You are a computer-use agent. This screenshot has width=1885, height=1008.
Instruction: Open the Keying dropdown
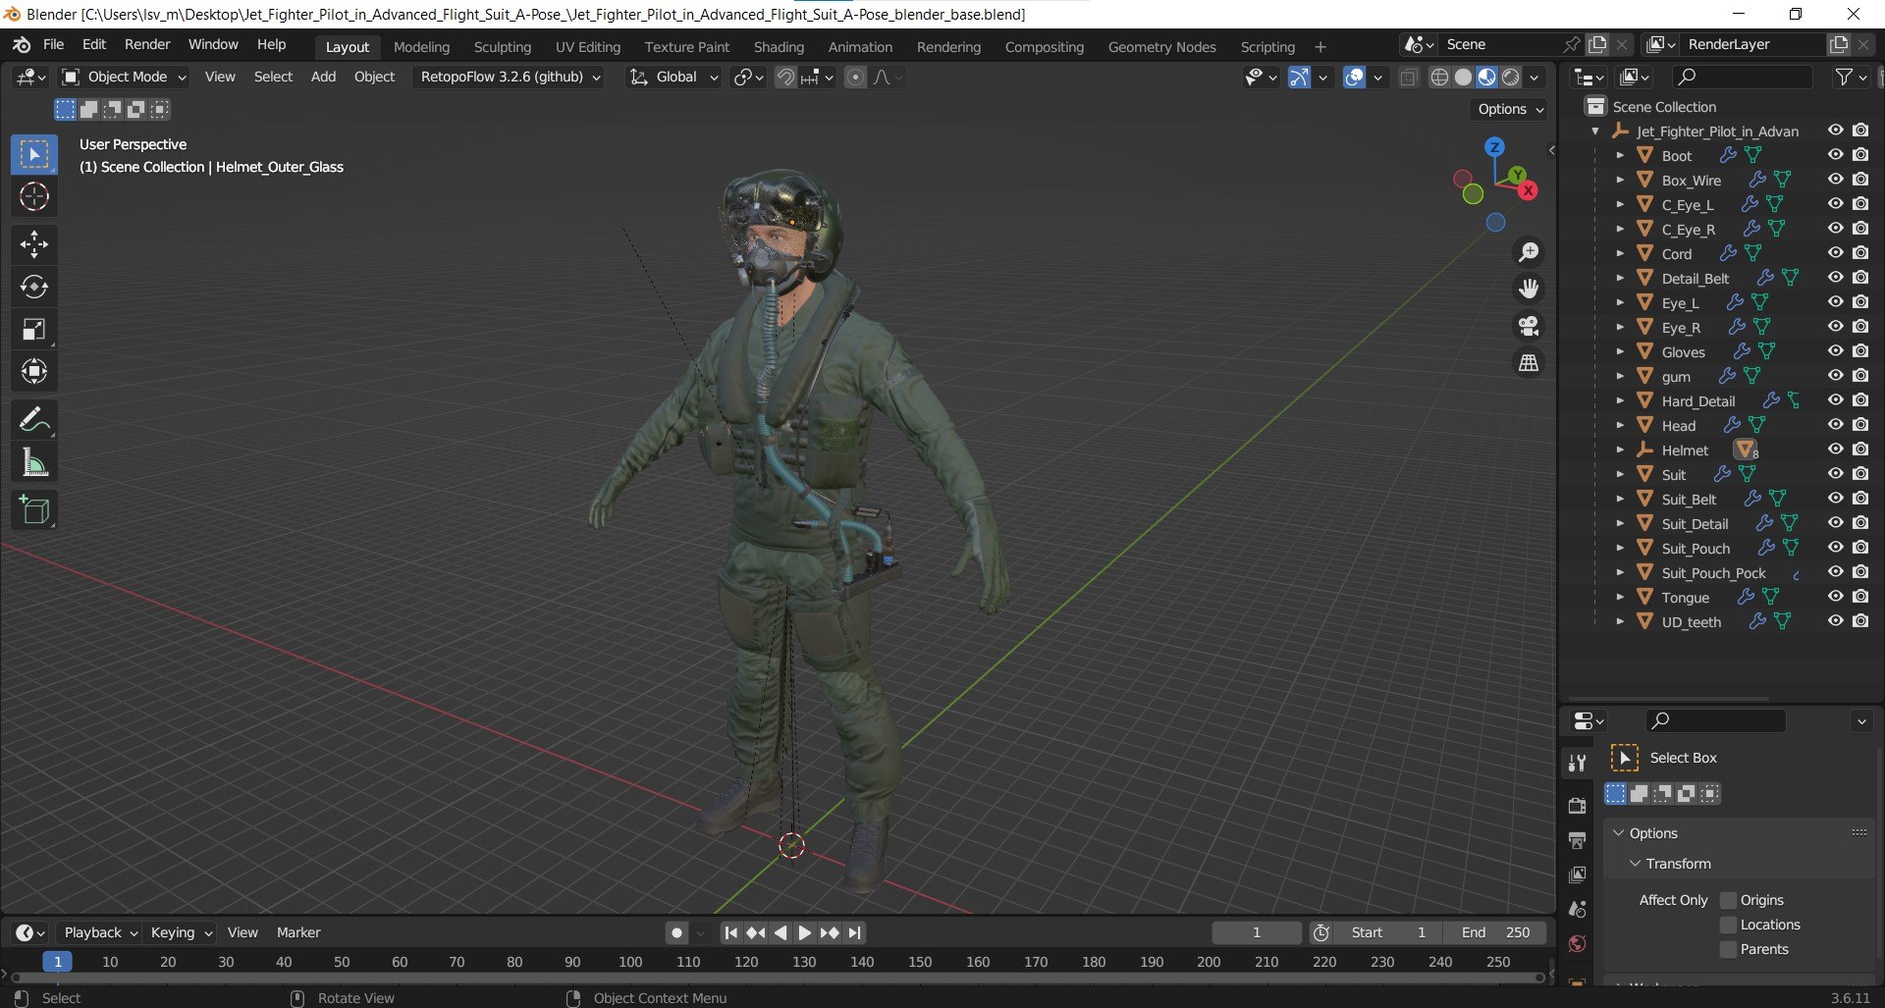(x=182, y=932)
